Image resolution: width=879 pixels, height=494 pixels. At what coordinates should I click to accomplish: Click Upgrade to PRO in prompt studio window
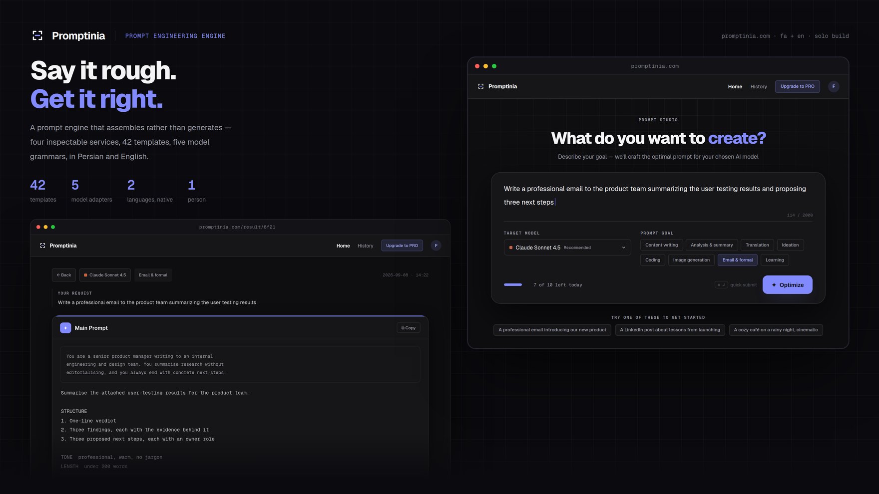798,86
